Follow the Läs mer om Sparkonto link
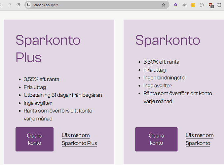 200,139
